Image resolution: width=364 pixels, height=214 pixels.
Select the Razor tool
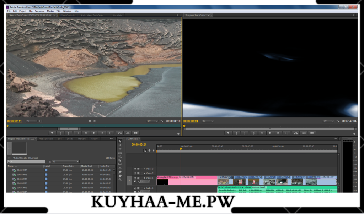click(x=120, y=160)
